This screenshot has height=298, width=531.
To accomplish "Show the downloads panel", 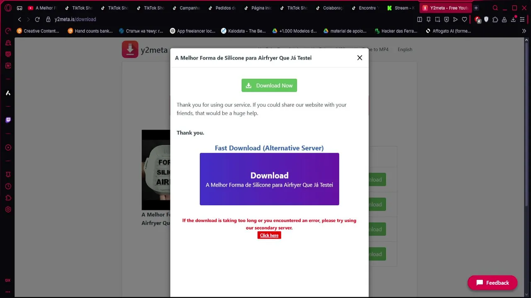I will pyautogui.click(x=514, y=19).
